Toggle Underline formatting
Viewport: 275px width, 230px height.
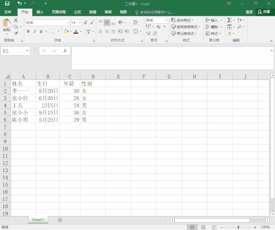[x=41, y=31]
